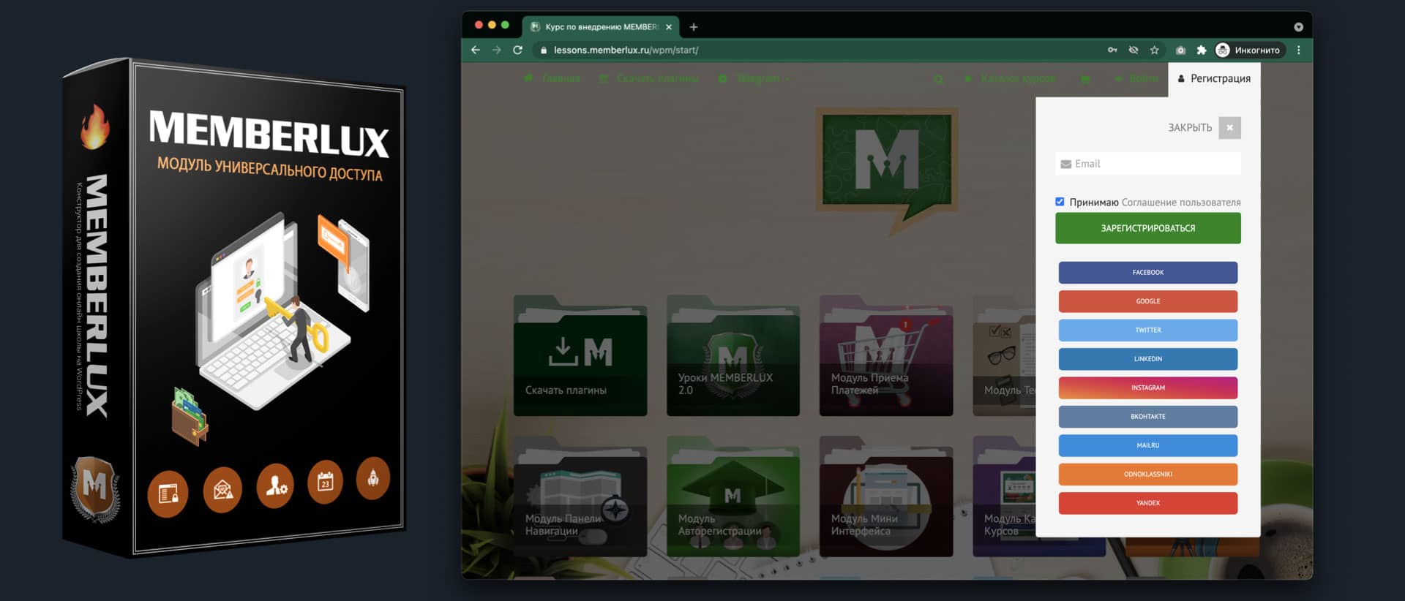
Task: Click the MEMBERLUX product box image
Action: coord(234,307)
